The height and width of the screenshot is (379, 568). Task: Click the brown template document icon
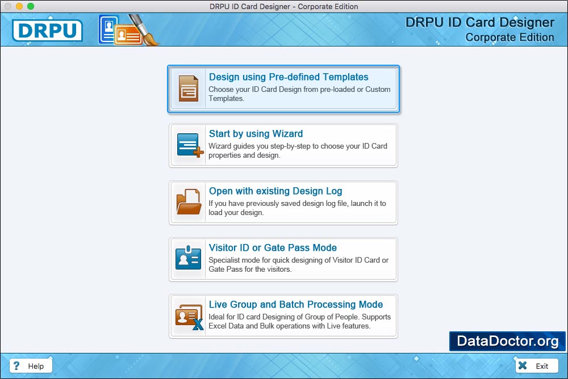point(189,89)
